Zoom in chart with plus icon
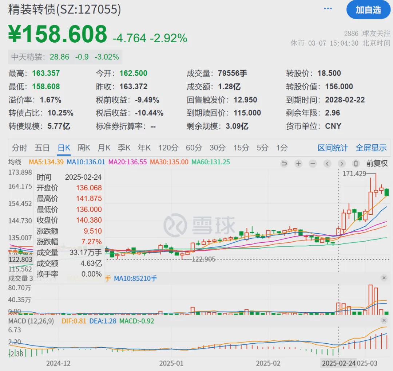Screen dimensions: 393x371 point(298,164)
